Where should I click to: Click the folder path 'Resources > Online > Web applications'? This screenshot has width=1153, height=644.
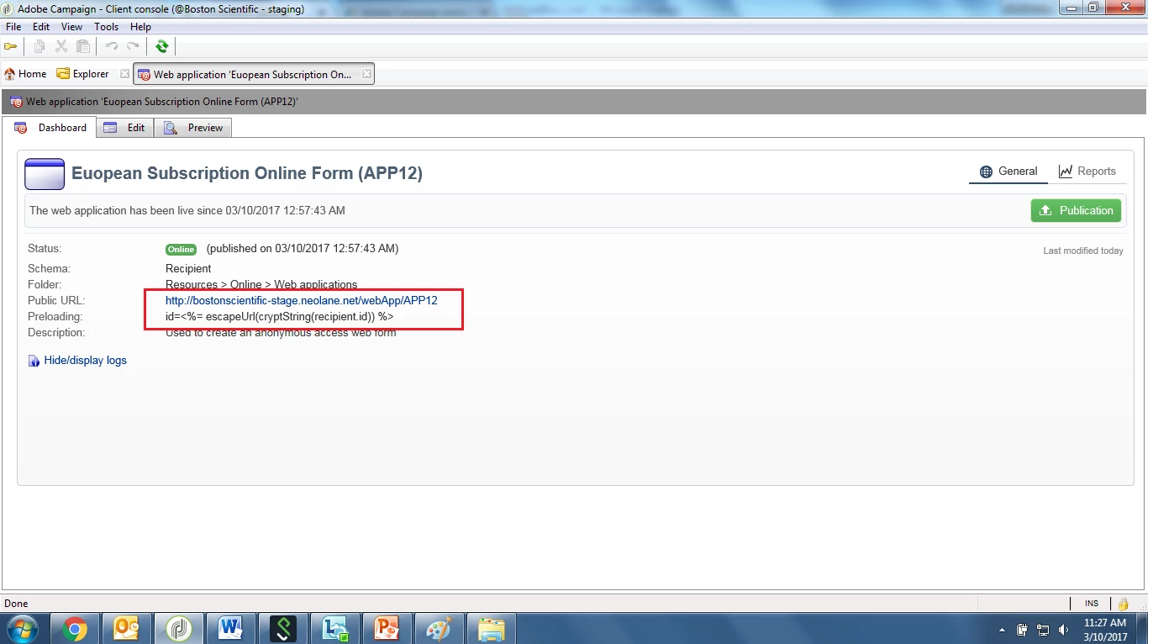[261, 284]
